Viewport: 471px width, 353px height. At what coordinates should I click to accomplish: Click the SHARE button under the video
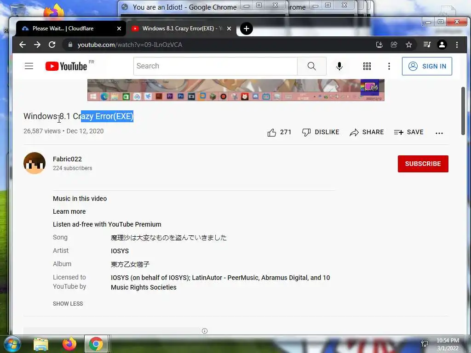367,132
